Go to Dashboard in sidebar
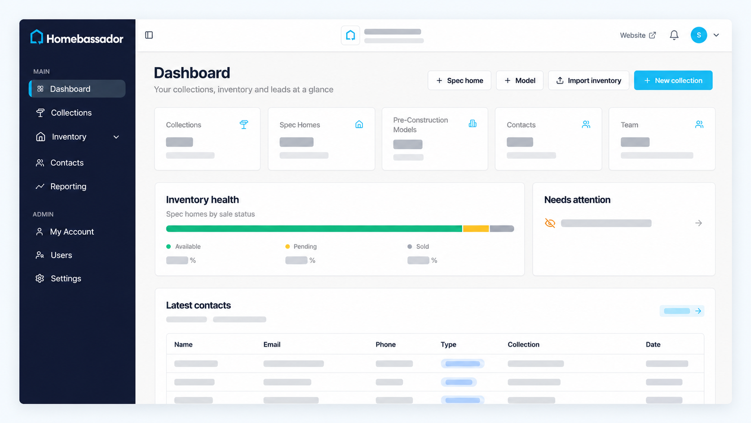751x423 pixels. point(77,89)
